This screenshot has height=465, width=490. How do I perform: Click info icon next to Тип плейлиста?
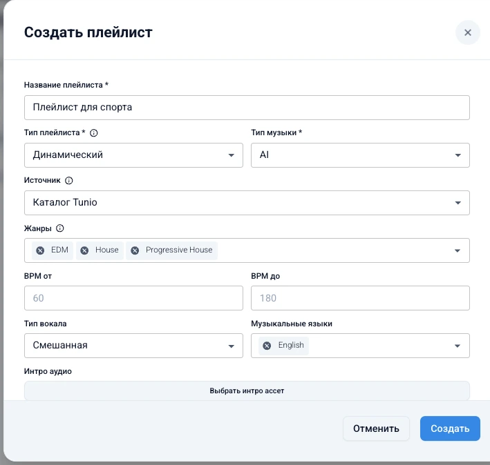(x=94, y=132)
